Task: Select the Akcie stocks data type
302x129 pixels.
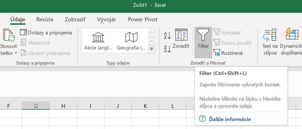Action: point(98,41)
